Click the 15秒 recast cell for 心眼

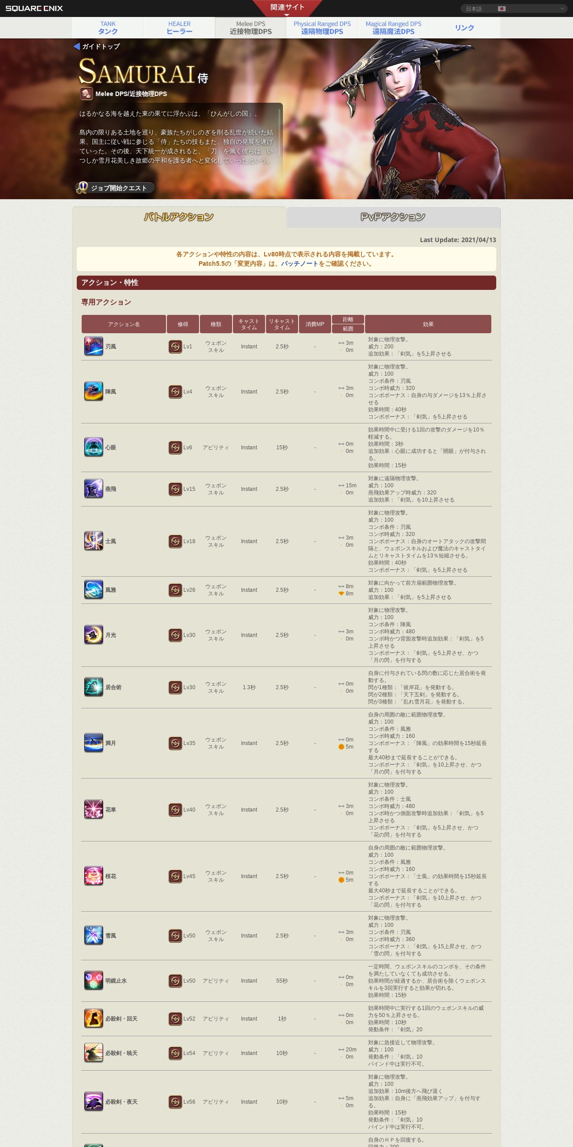[x=282, y=448]
